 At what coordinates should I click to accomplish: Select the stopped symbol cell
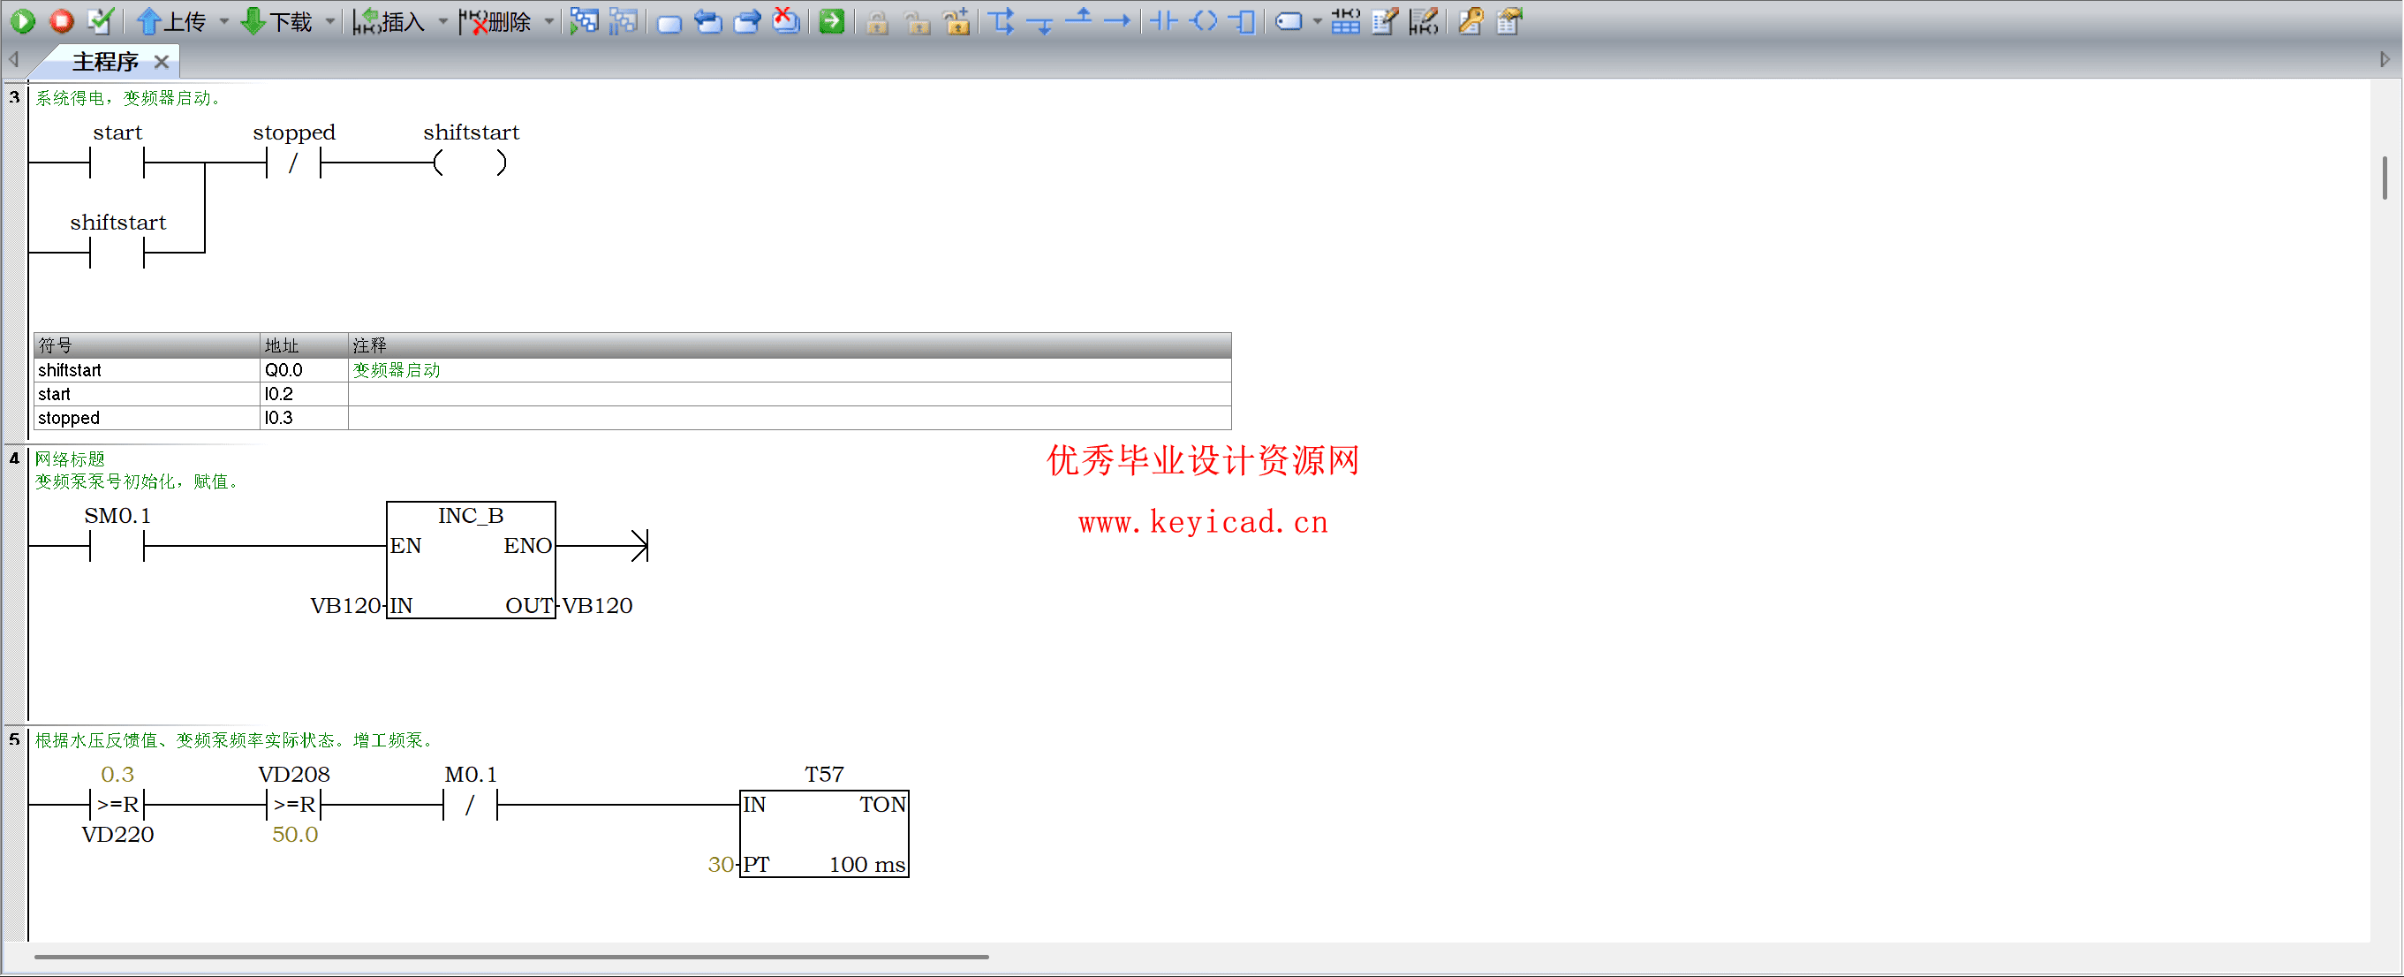click(x=147, y=418)
